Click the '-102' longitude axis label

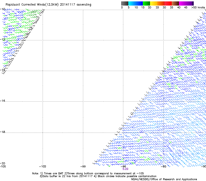[43, 167]
